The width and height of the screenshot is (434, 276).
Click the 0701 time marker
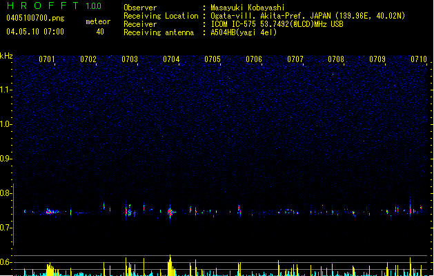point(46,59)
